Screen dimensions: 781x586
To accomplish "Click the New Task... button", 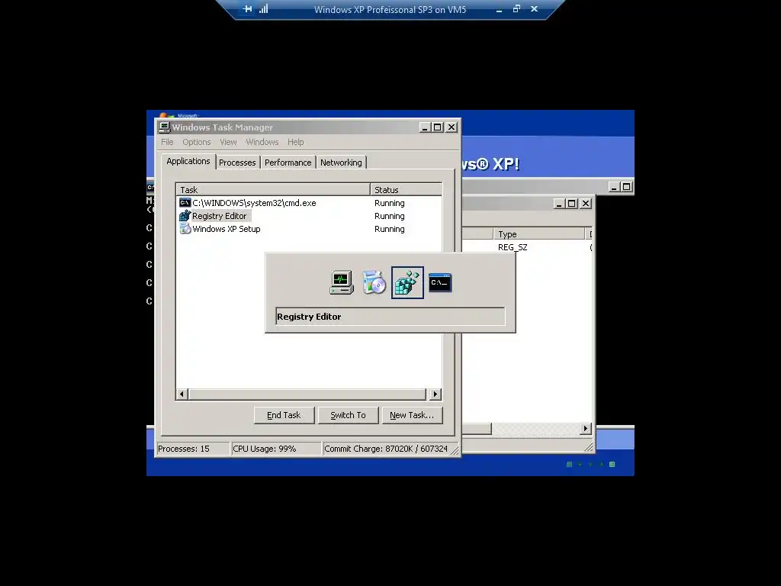I will [412, 415].
